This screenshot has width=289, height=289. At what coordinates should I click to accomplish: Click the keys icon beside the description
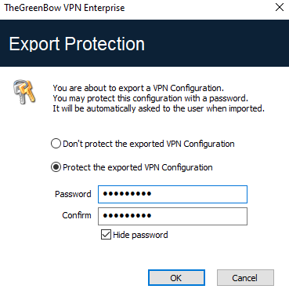coord(24,92)
